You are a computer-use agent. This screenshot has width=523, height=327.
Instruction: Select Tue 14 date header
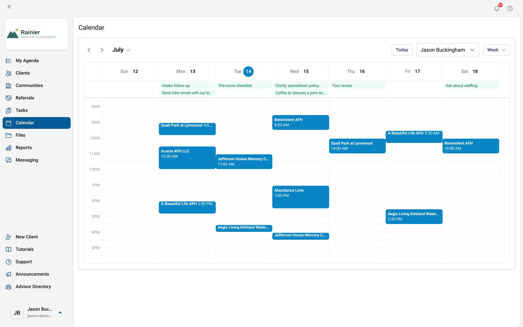(x=244, y=72)
